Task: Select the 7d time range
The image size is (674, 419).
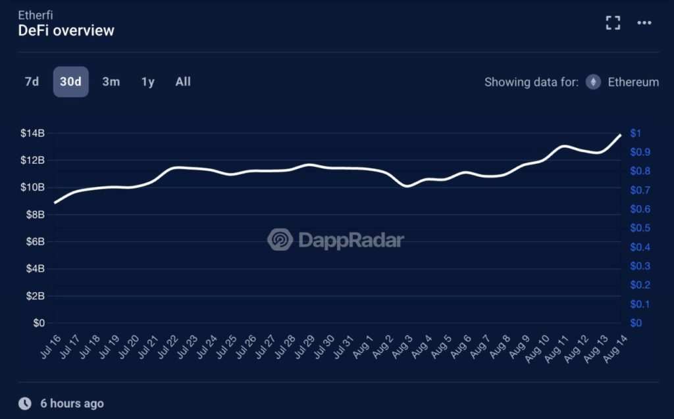Action: (x=32, y=82)
